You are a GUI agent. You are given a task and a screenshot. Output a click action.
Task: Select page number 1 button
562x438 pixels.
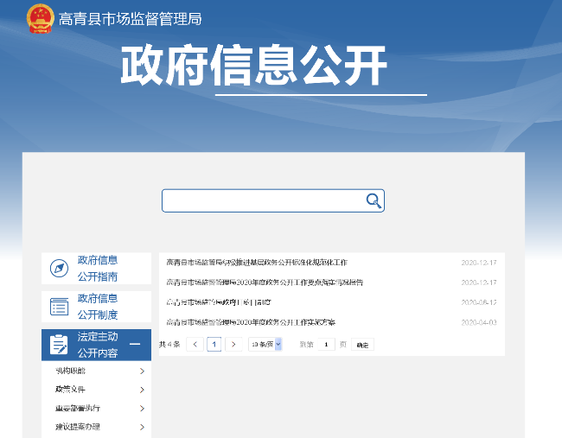pos(214,344)
